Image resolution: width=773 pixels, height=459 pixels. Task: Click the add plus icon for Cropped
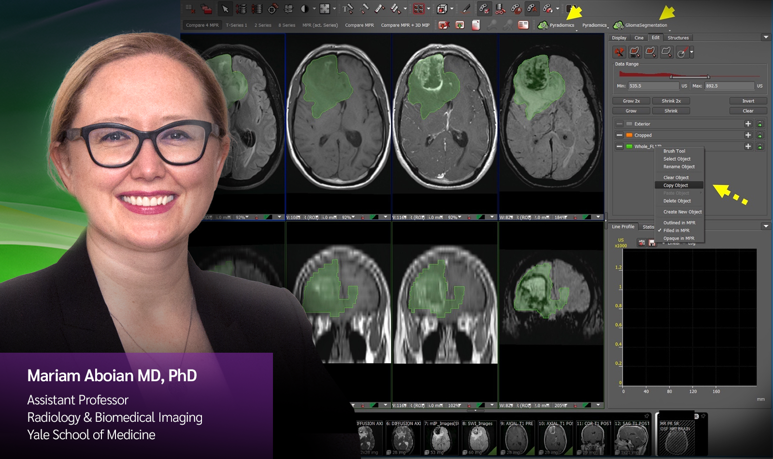click(748, 135)
